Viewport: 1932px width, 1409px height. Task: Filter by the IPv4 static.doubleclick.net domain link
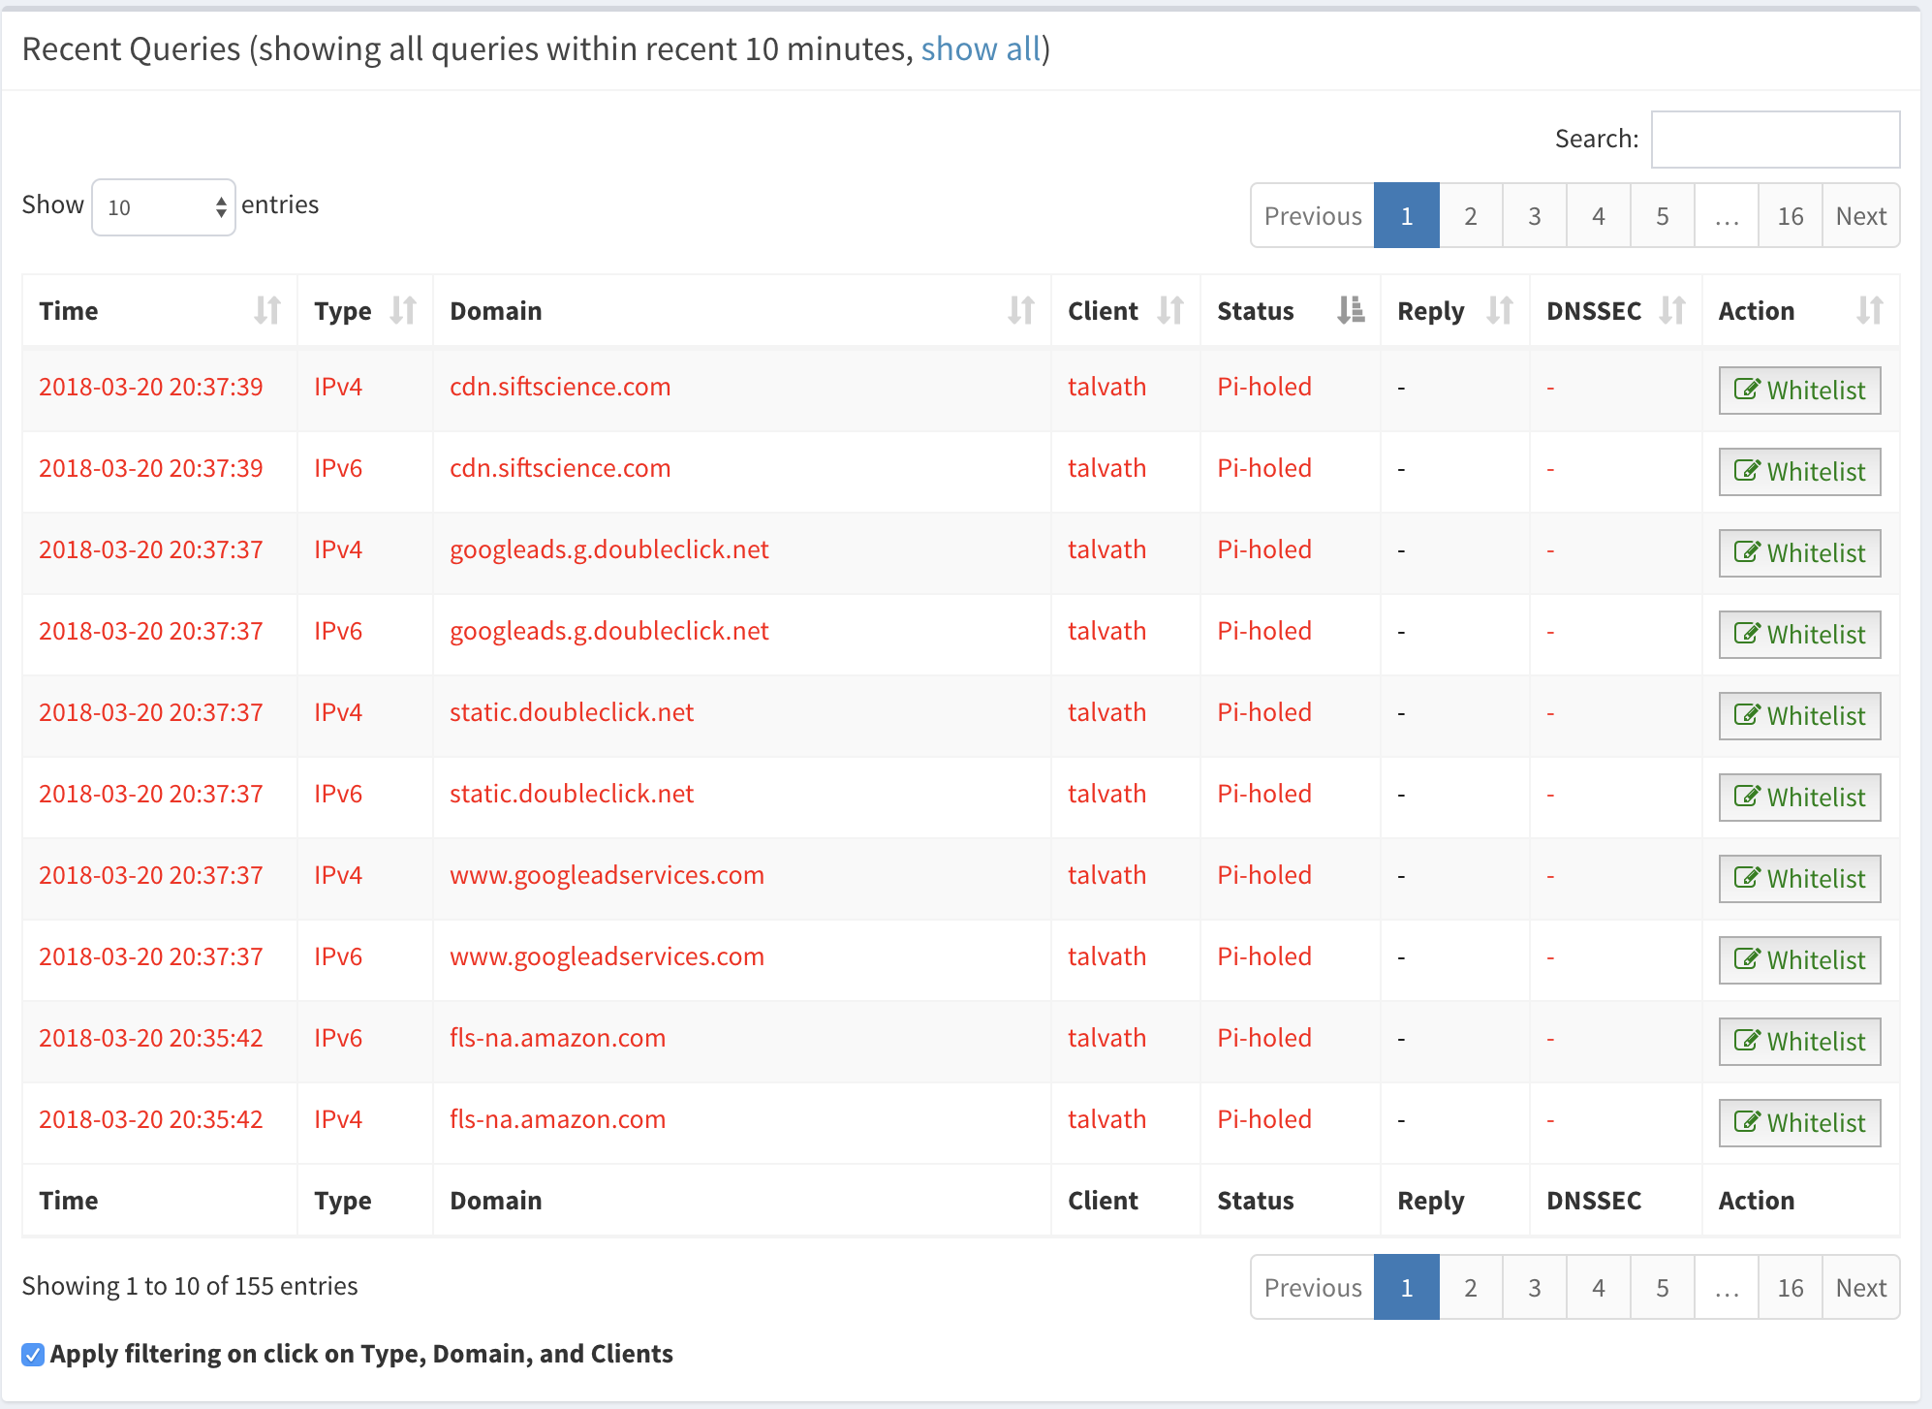coord(572,712)
